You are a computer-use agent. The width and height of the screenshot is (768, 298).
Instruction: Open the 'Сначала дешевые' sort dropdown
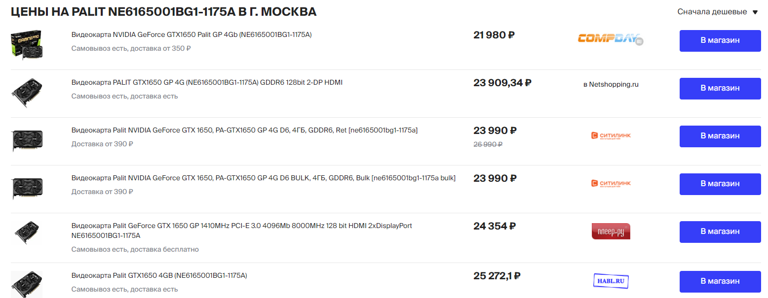[x=717, y=12]
